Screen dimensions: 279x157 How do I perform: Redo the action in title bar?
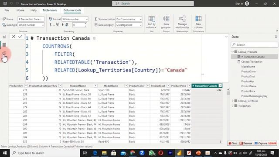(17, 3)
